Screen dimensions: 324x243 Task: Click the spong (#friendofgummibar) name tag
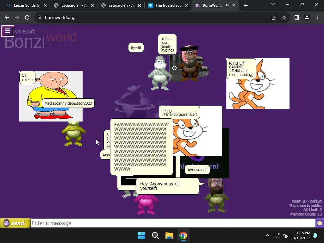pyautogui.click(x=179, y=112)
